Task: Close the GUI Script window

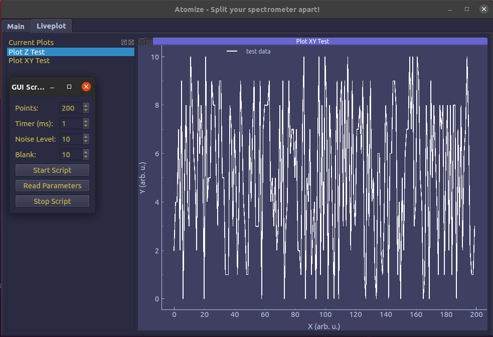Action: coord(86,87)
